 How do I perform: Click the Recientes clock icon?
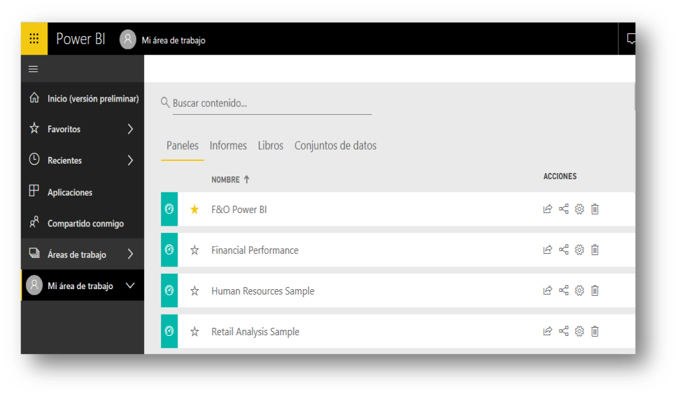pos(34,159)
